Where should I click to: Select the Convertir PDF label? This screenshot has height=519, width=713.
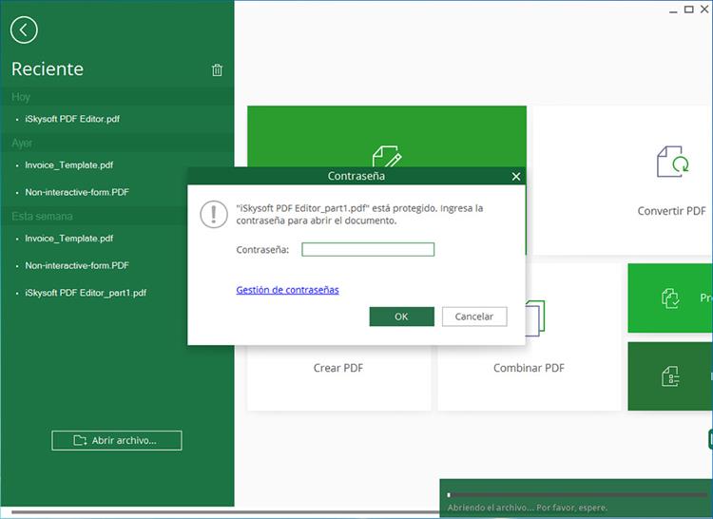point(671,211)
